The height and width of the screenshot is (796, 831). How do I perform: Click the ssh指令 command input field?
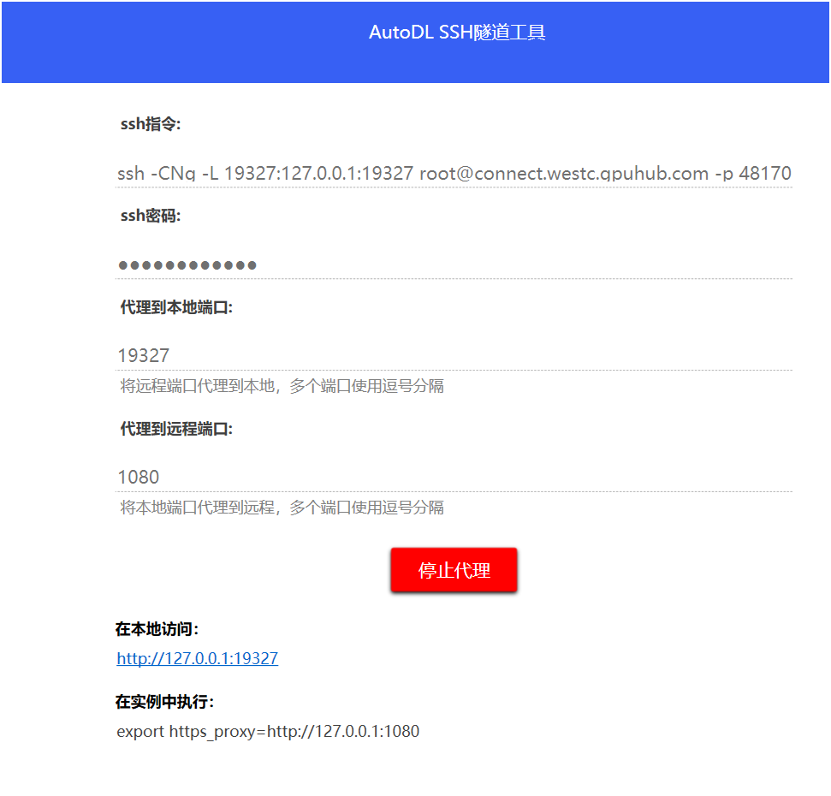[454, 173]
